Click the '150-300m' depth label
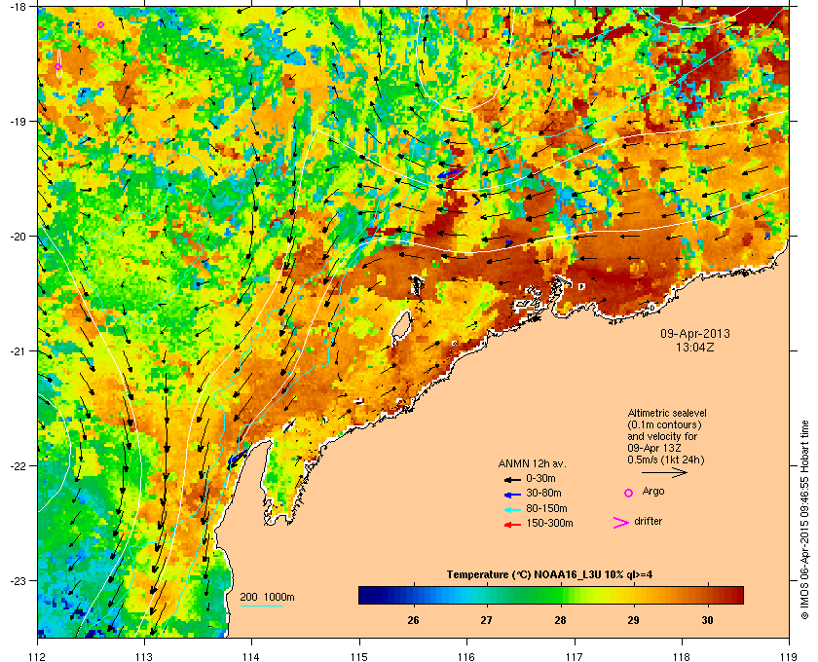 coord(549,523)
